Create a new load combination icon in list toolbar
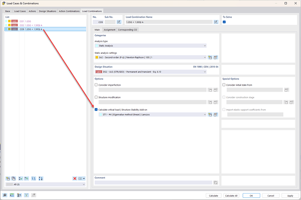The width and height of the screenshot is (301, 200). tap(8, 178)
